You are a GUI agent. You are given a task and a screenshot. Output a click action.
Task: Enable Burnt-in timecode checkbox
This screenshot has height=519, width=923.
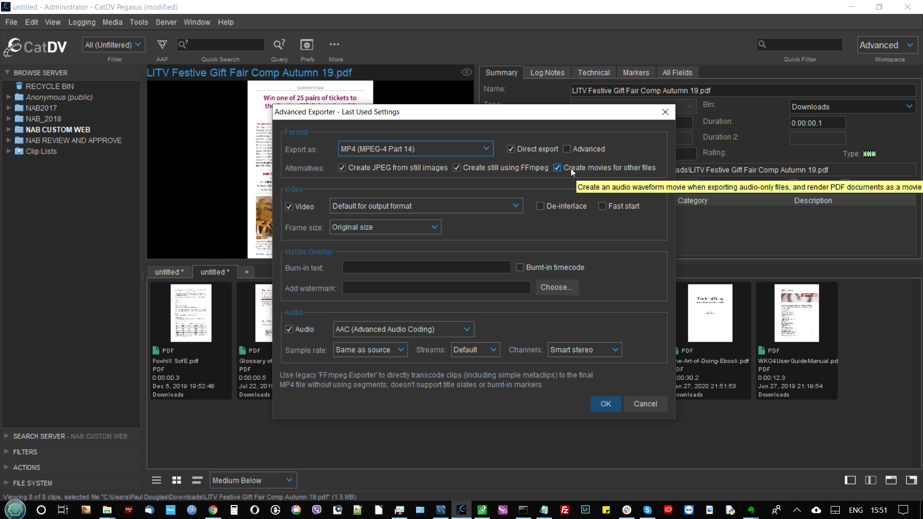pyautogui.click(x=520, y=267)
